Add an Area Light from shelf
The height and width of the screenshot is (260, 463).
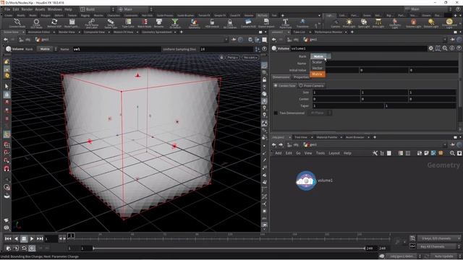coord(378,23)
